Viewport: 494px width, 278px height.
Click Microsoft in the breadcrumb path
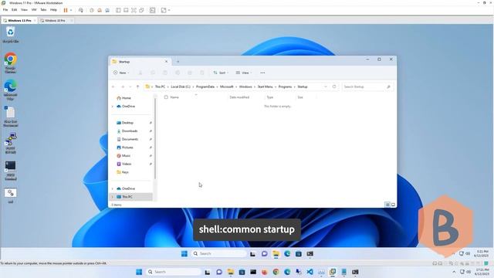coord(226,86)
